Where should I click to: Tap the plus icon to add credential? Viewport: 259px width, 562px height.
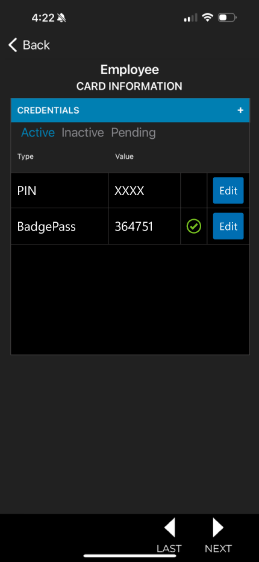240,110
